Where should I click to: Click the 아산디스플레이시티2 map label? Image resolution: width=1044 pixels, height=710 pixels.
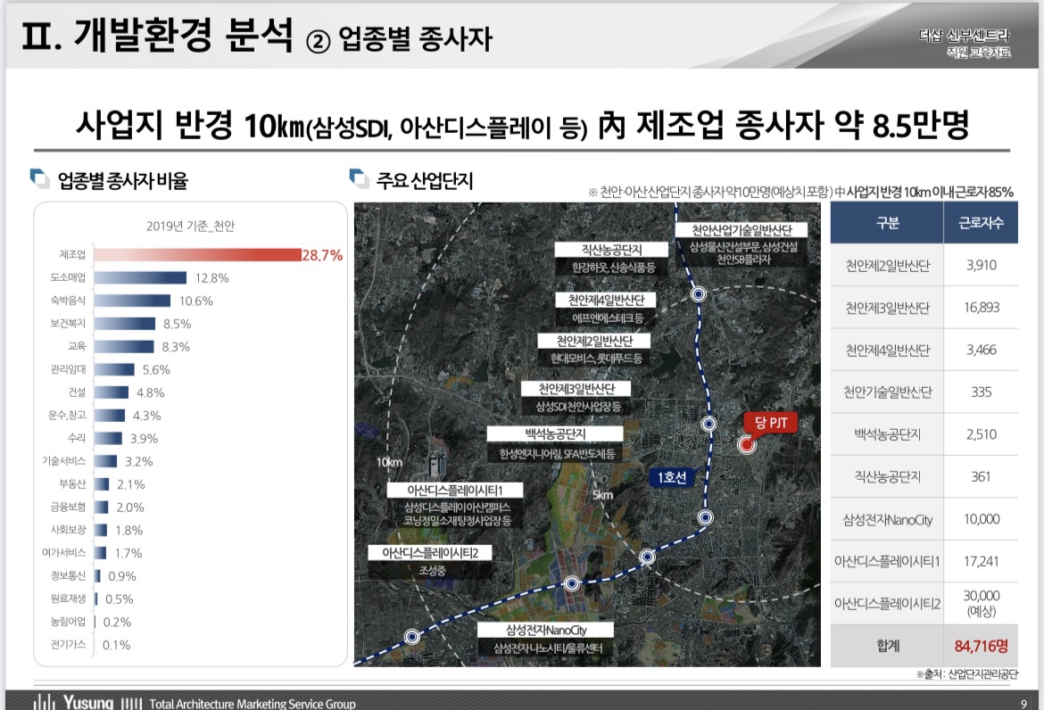430,553
